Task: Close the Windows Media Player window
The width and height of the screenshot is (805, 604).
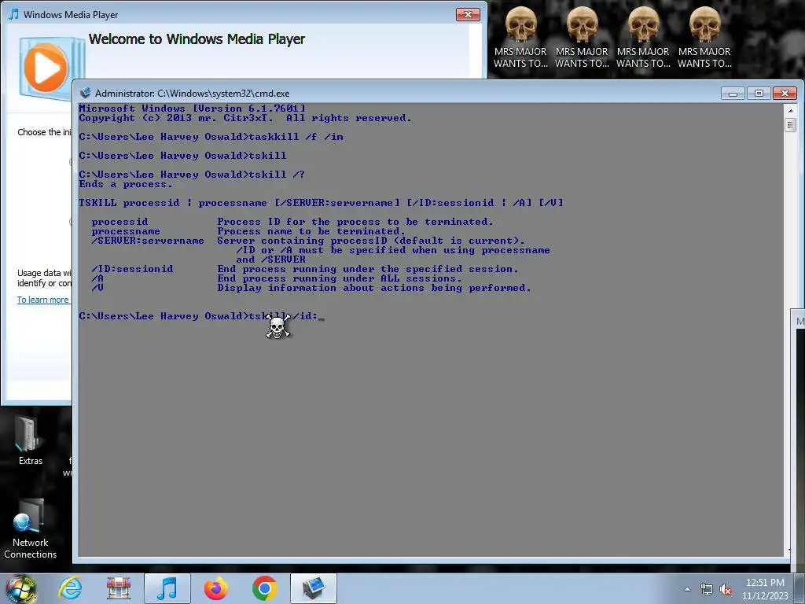Action: (468, 14)
